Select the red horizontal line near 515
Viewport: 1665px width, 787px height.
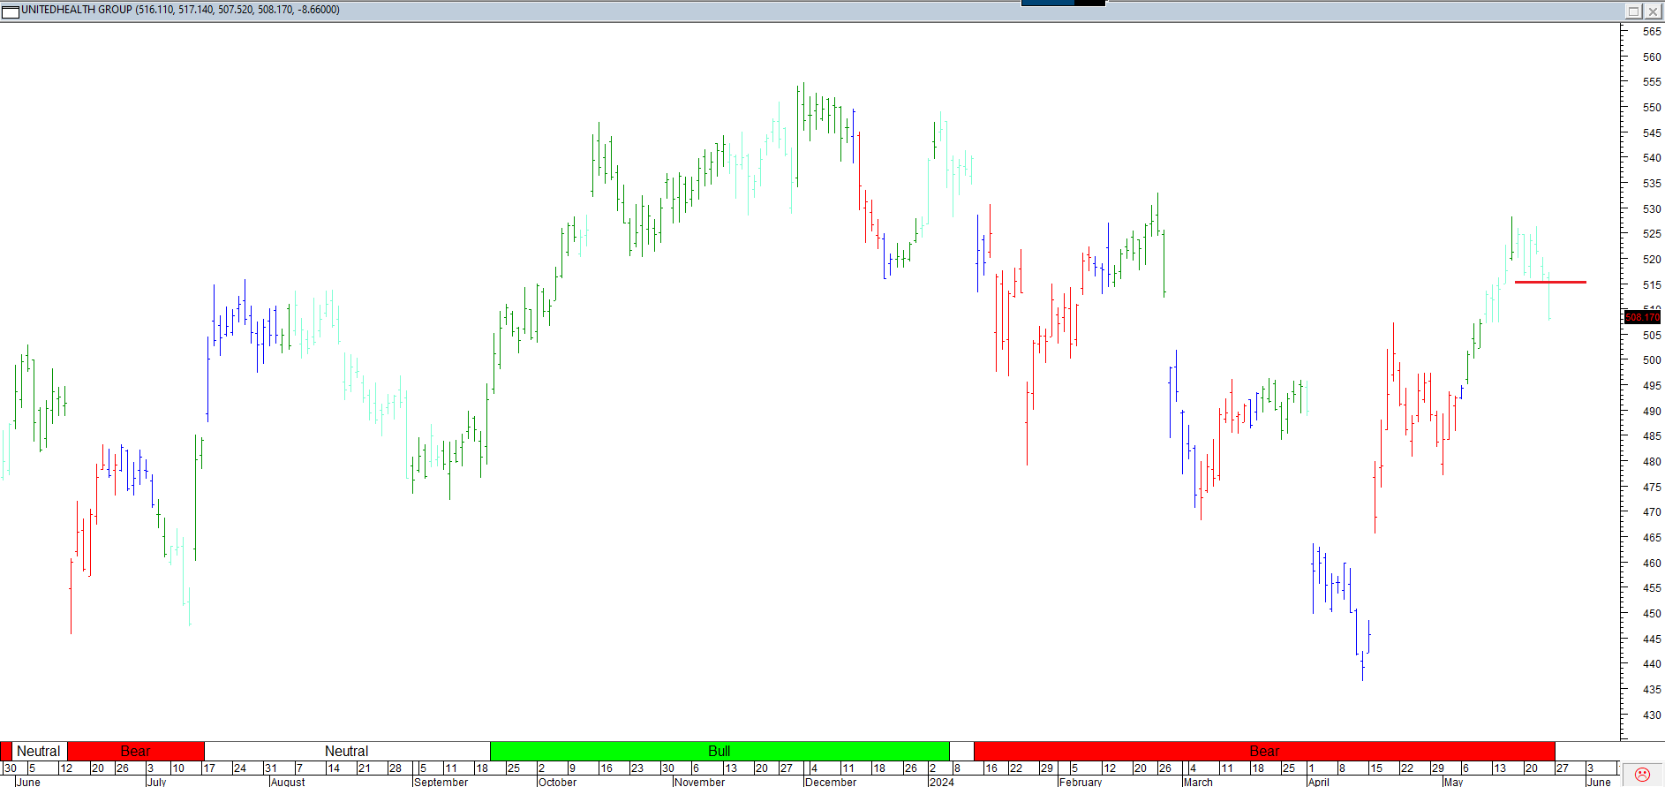click(x=1550, y=282)
